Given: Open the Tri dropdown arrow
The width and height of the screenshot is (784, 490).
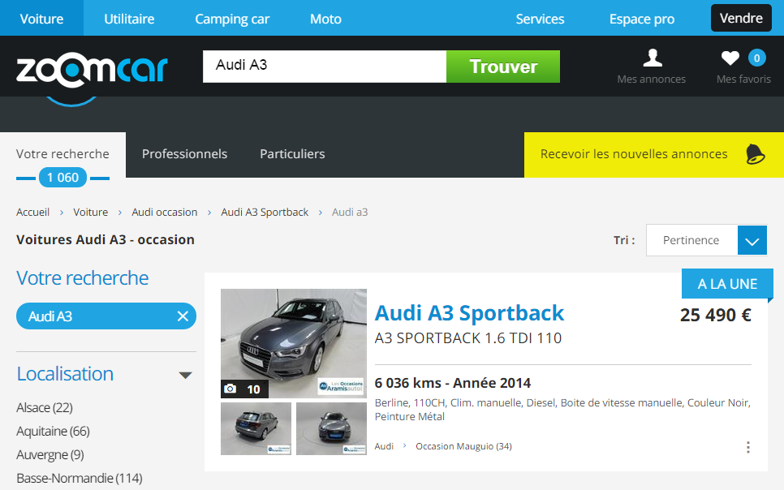Looking at the screenshot, I should (752, 240).
